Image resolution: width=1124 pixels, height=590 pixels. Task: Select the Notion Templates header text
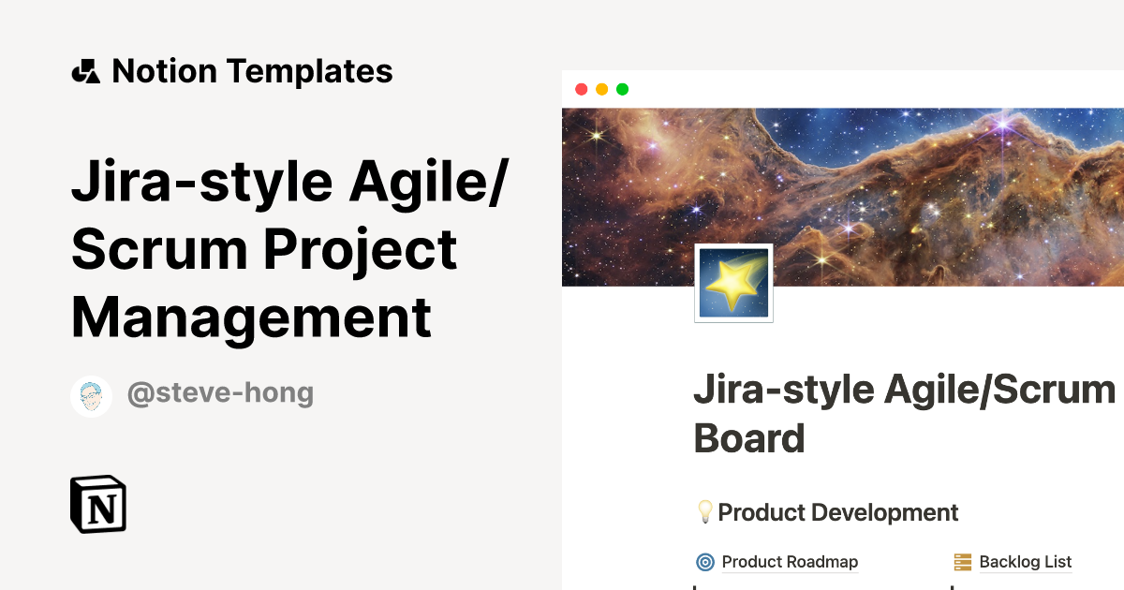tap(253, 70)
